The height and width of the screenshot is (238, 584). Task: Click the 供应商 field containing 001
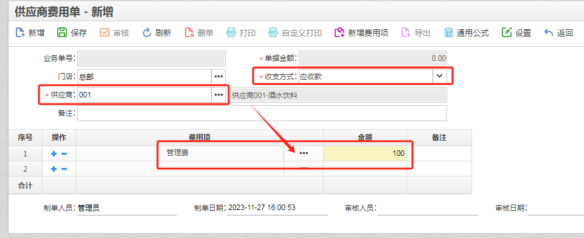coord(145,95)
